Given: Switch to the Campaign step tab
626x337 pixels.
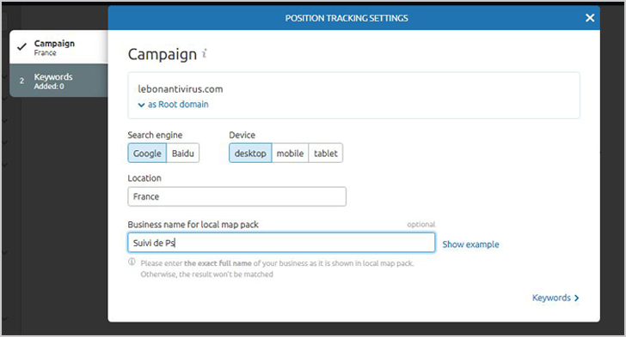Looking at the screenshot, I should click(58, 47).
